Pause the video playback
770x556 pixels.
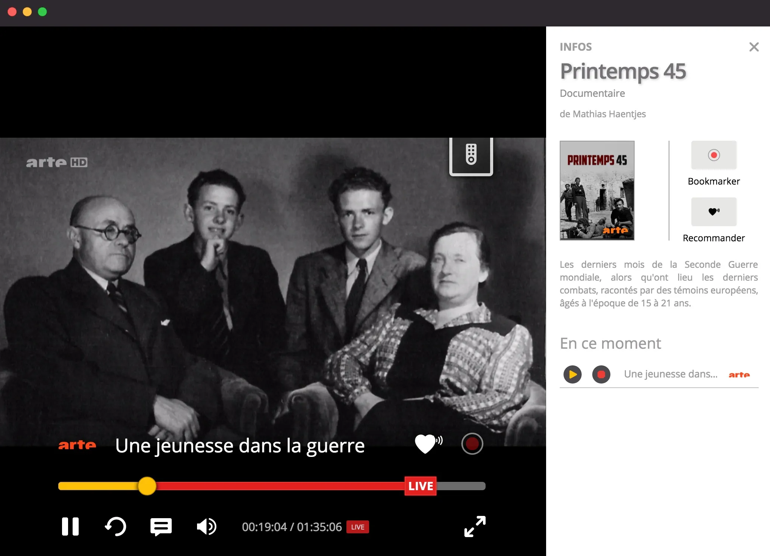(70, 526)
